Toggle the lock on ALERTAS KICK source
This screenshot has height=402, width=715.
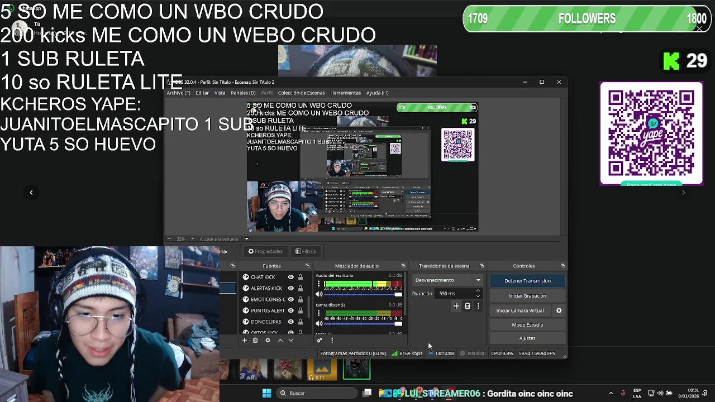click(300, 288)
